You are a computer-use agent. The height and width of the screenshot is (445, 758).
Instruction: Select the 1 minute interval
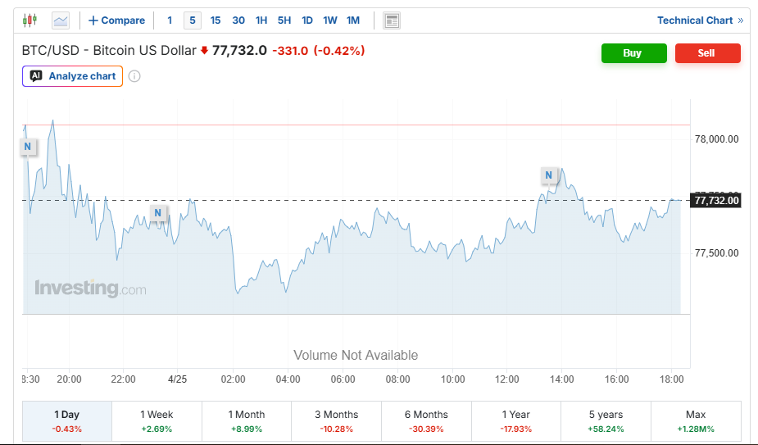(170, 20)
